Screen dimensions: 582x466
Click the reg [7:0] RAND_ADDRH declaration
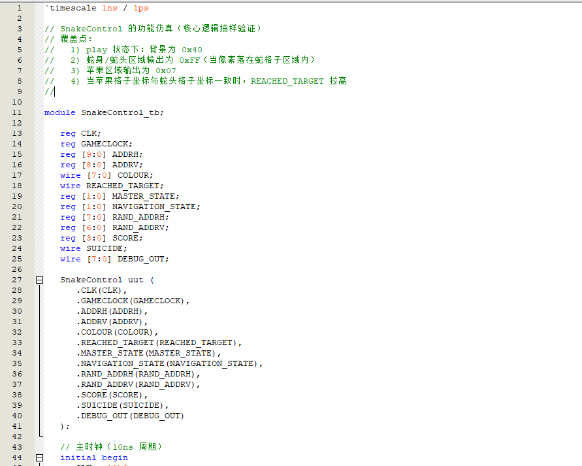pos(114,217)
